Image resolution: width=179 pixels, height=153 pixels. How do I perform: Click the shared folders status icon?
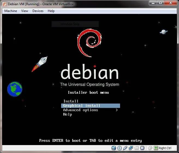[136, 148]
